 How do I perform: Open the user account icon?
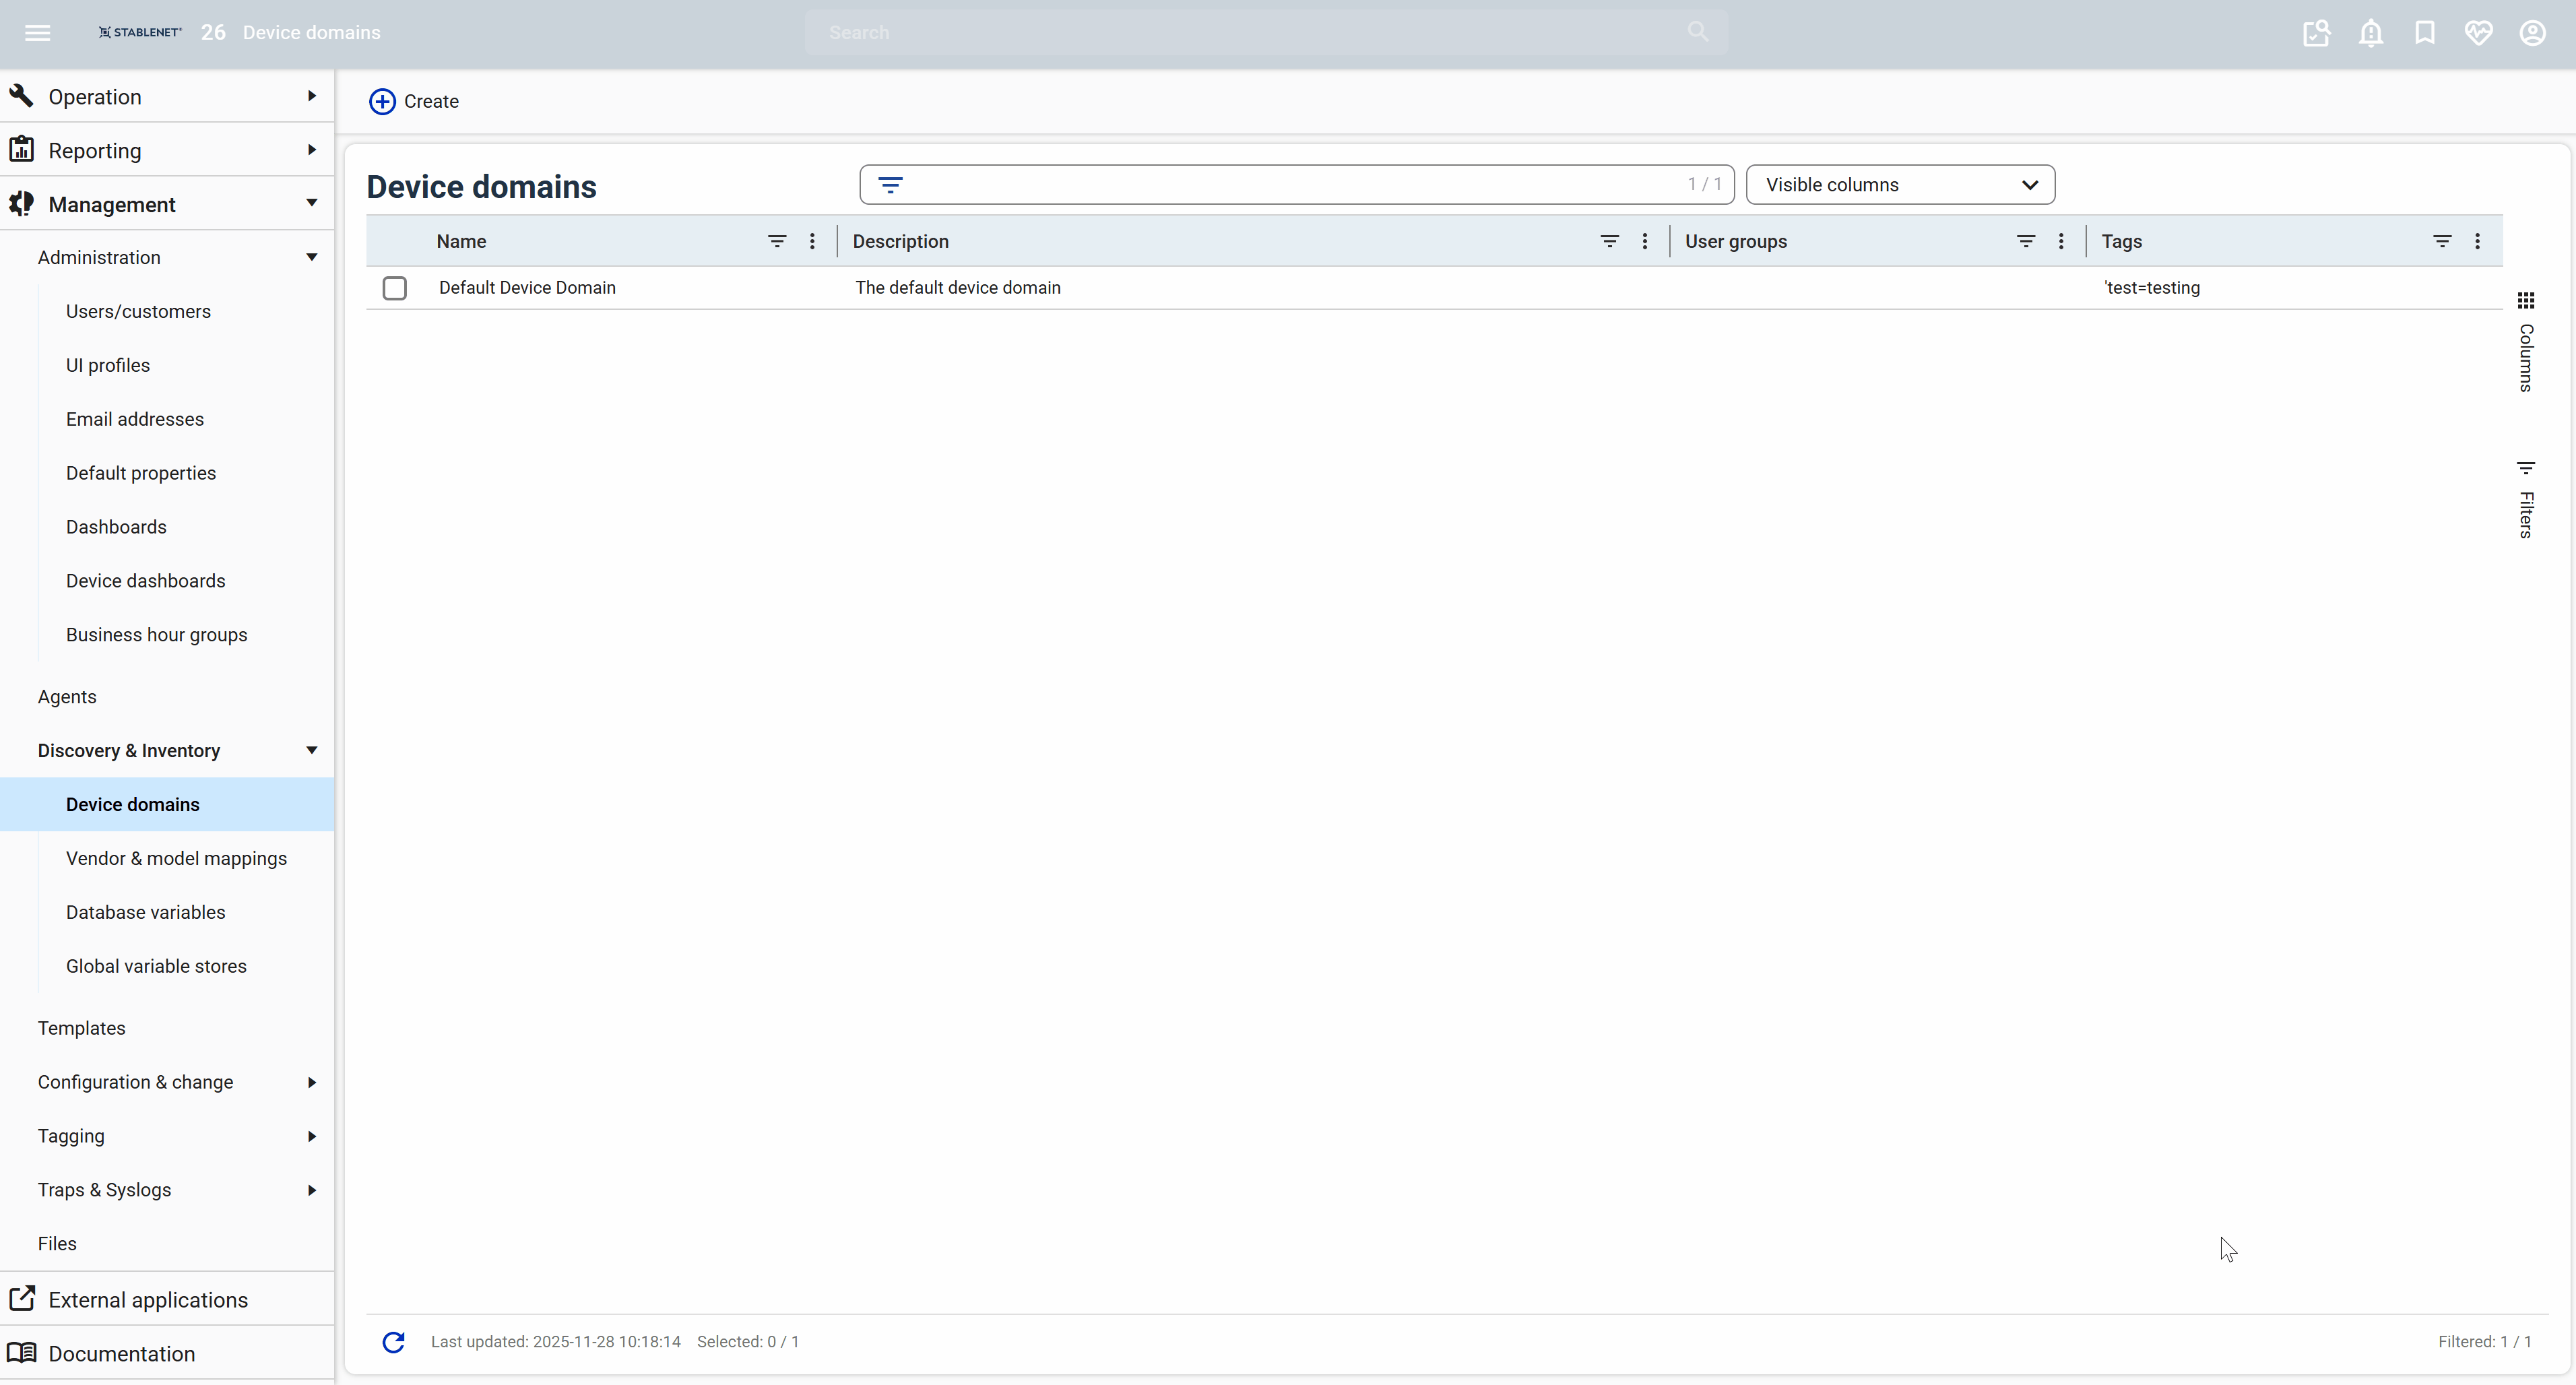coord(2532,33)
